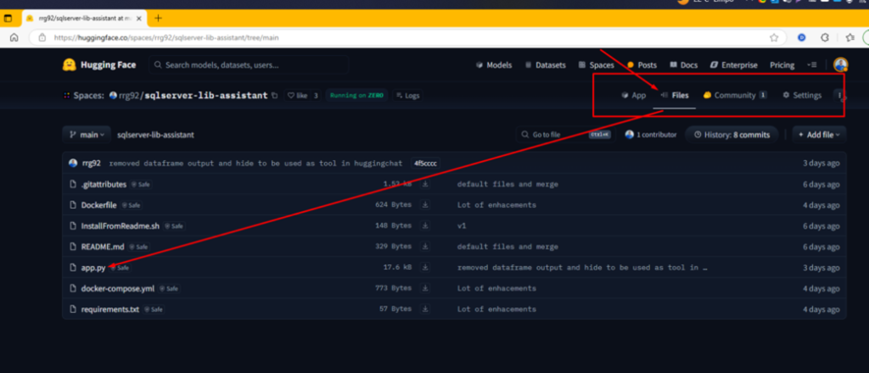Download docker-compose.yml via download icon

tap(425, 288)
